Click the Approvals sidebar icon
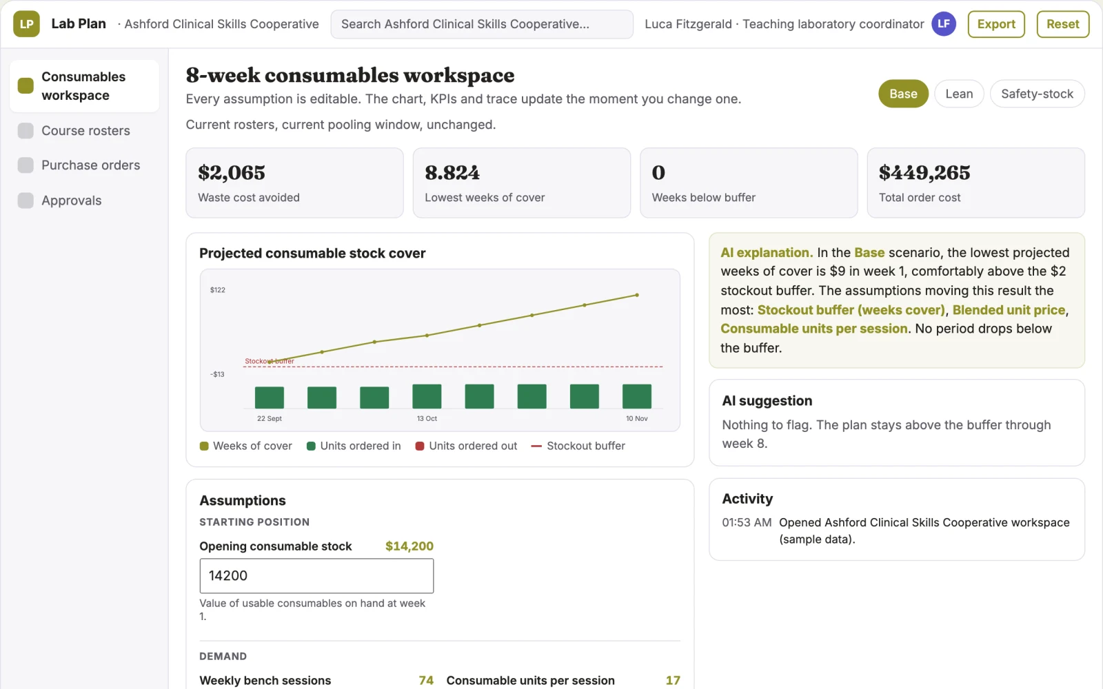This screenshot has width=1103, height=689. [x=26, y=200]
